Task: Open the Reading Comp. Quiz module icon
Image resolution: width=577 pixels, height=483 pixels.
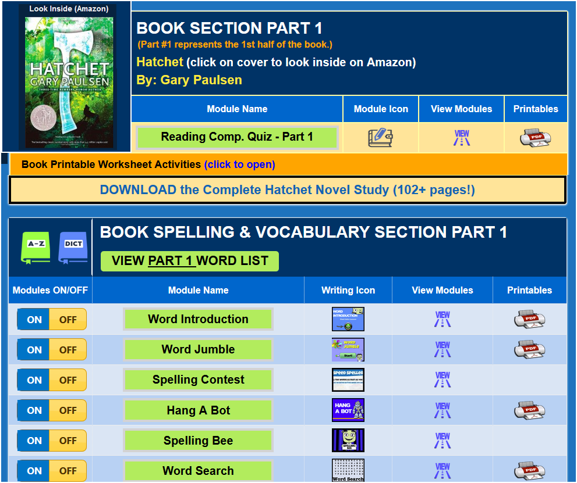Action: [381, 138]
